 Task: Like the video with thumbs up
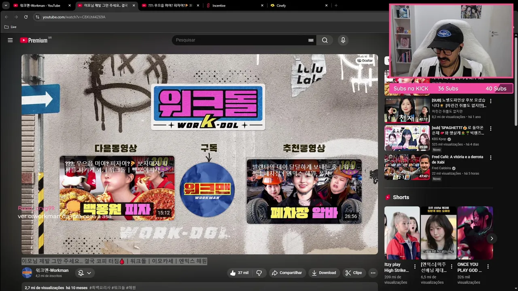(x=239, y=273)
